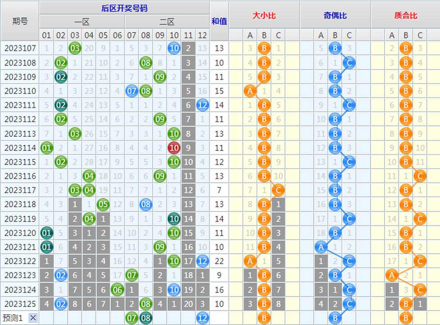
Task: Click dark teal 08 ball in 预测1 row
Action: click(146, 318)
